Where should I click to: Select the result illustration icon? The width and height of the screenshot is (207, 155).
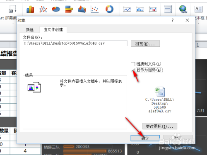click(34, 87)
